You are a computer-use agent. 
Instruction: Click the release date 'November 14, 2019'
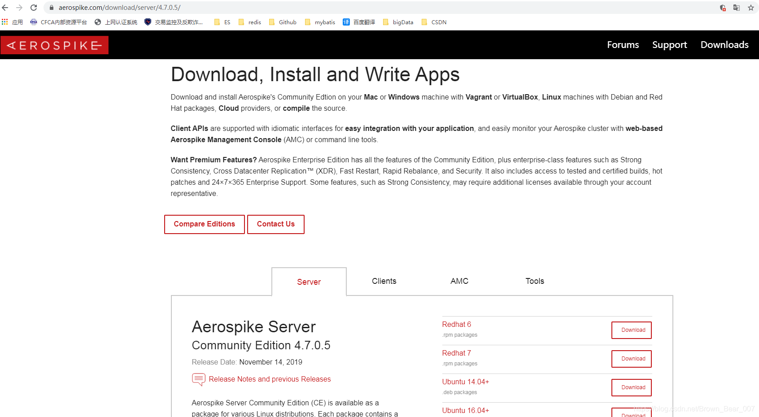pyautogui.click(x=270, y=362)
